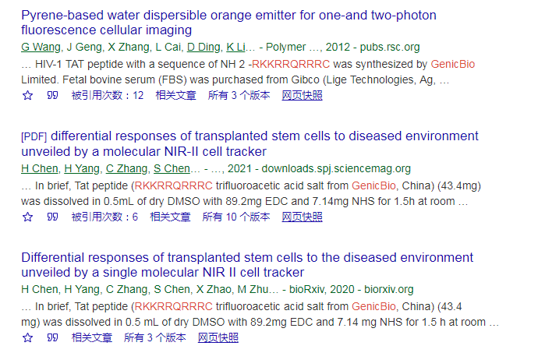This screenshot has width=538, height=353.
Task: Open PDF differential responses article title
Action: (250, 143)
